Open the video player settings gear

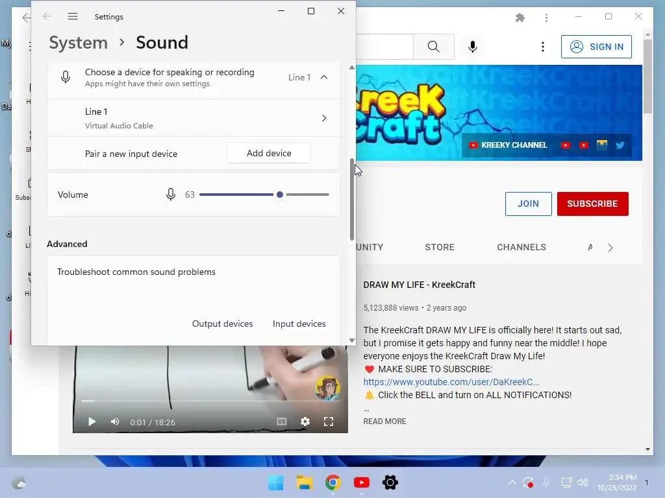click(x=305, y=421)
